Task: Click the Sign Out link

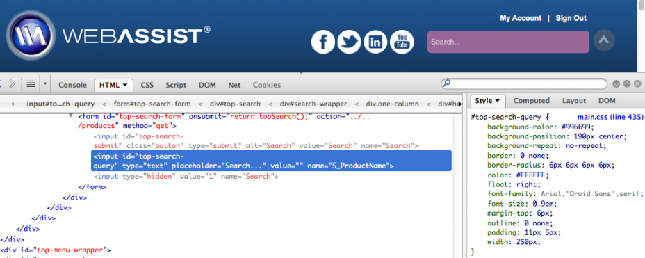Action: click(571, 18)
